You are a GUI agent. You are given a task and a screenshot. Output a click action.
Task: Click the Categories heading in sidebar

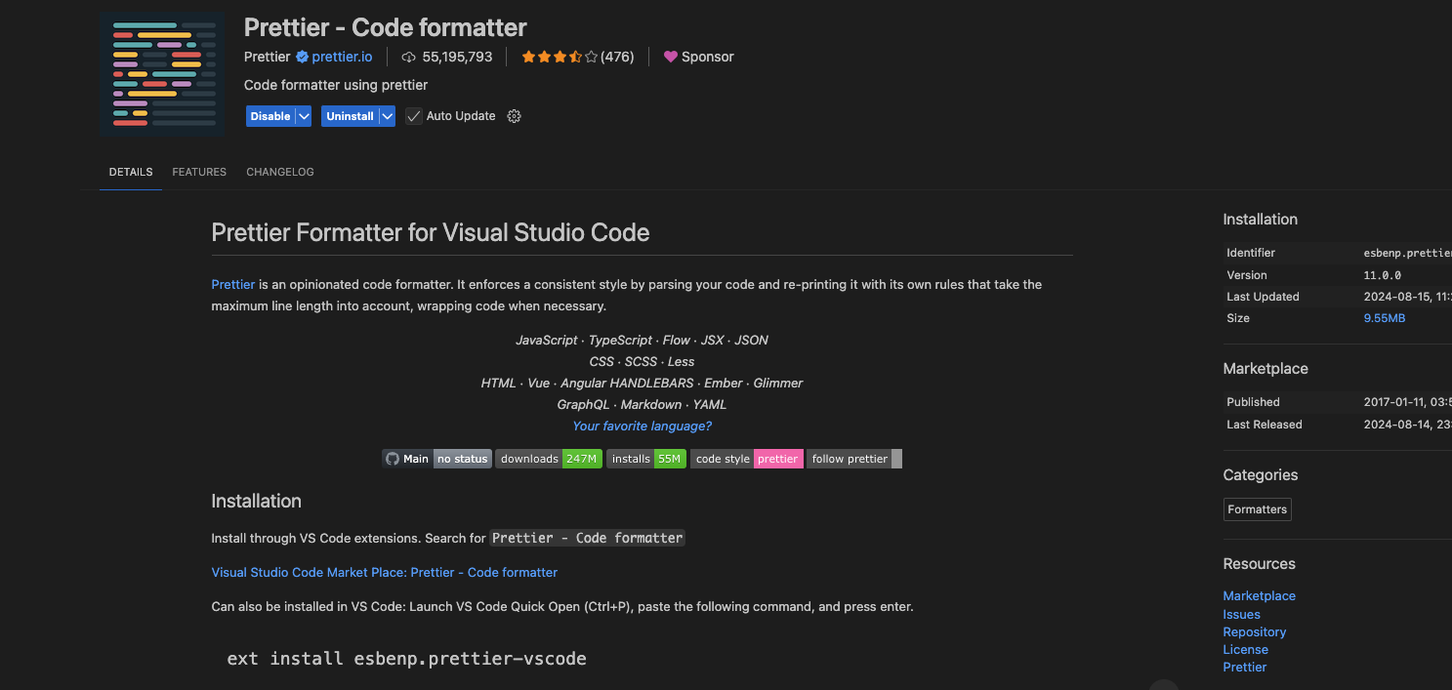[1261, 475]
